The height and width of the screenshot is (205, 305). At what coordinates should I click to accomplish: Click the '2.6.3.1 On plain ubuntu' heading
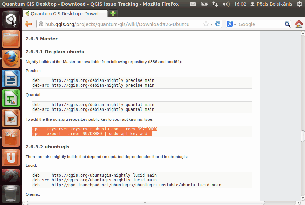tap(55, 52)
